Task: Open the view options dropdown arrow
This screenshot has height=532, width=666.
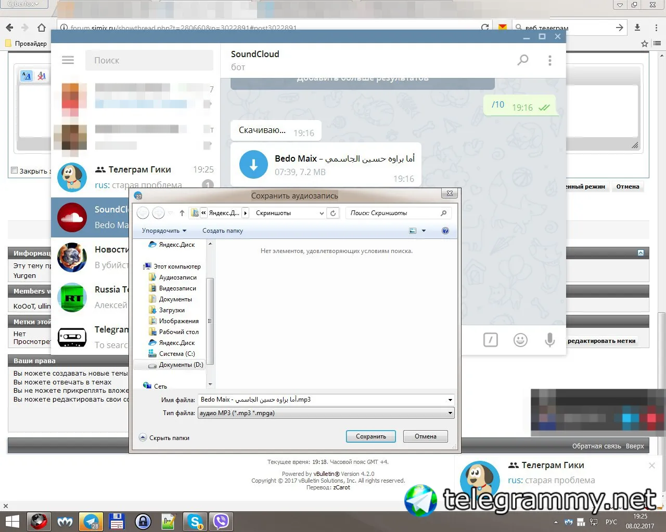Action: point(424,231)
